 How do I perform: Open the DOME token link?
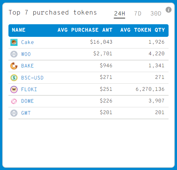tap(28, 101)
